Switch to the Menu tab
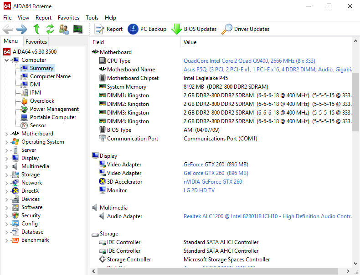The width and height of the screenshot is (360, 275). (11, 41)
